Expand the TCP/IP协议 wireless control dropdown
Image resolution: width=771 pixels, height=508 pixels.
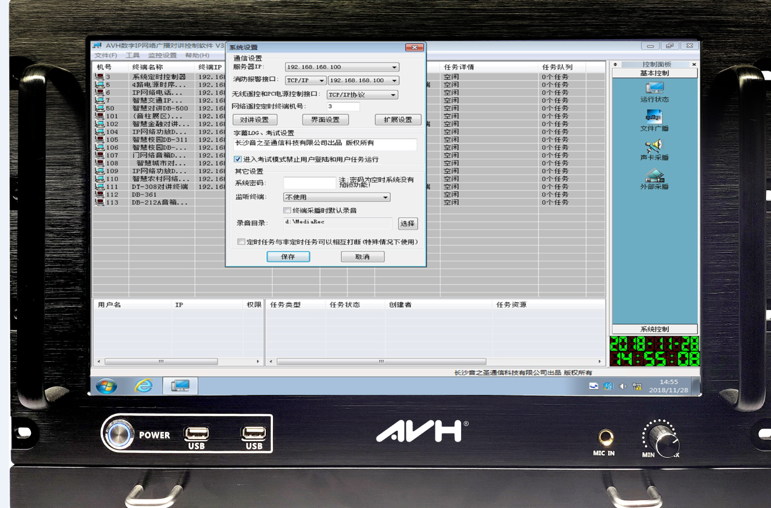393,95
